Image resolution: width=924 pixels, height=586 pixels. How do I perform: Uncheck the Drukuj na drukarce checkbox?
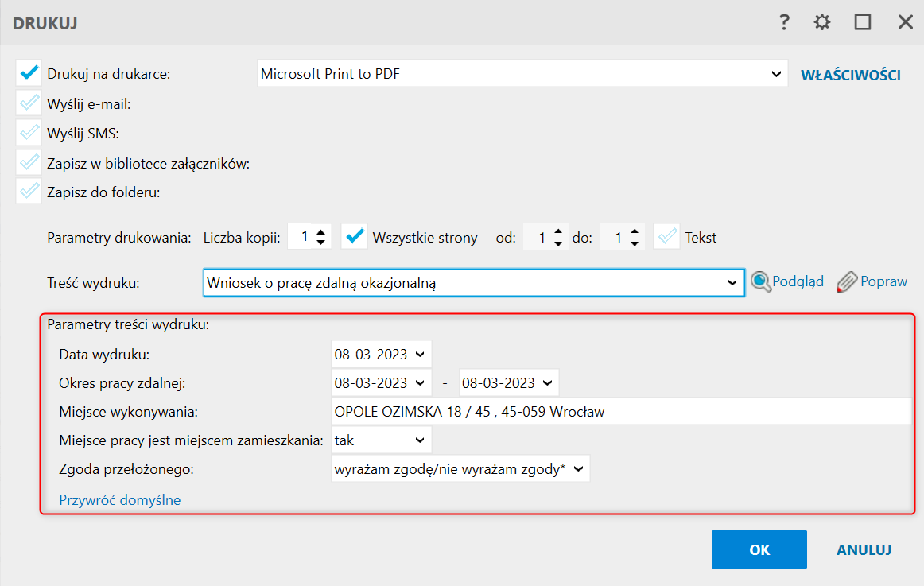pos(29,74)
